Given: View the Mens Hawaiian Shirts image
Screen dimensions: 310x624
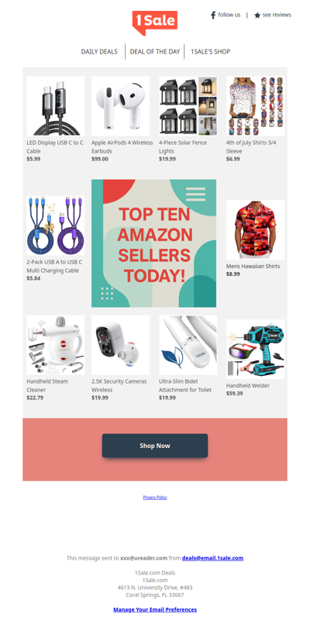Looking at the screenshot, I should 256,229.
